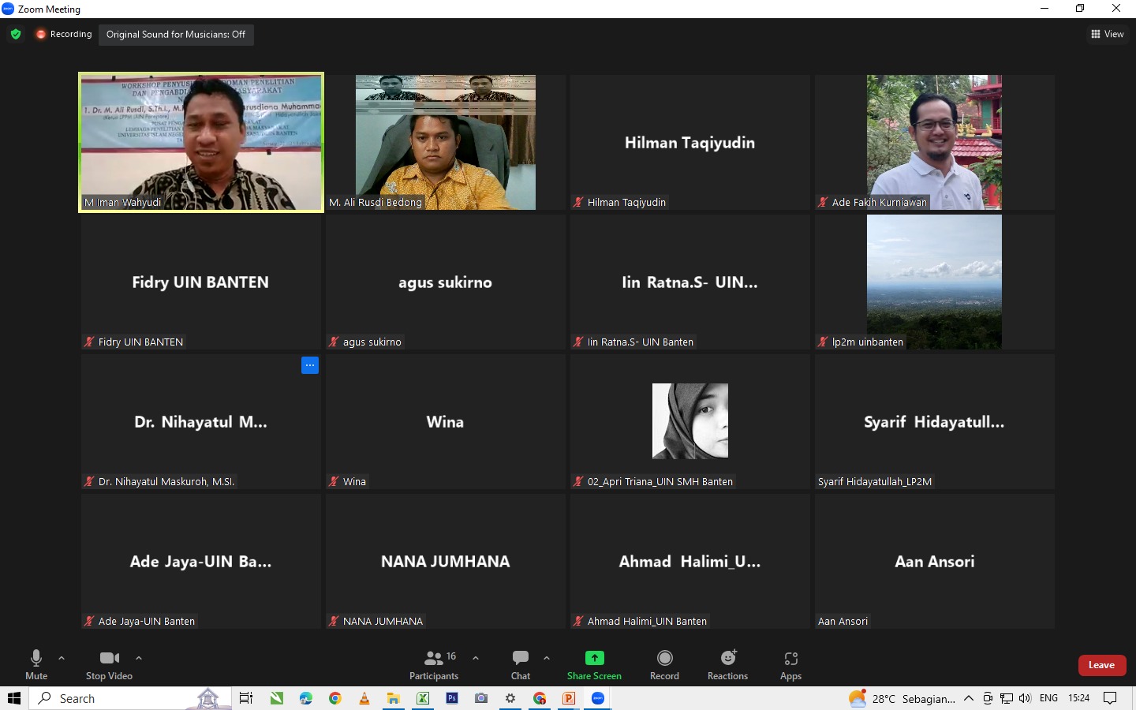Open the Chat panel

[520, 659]
